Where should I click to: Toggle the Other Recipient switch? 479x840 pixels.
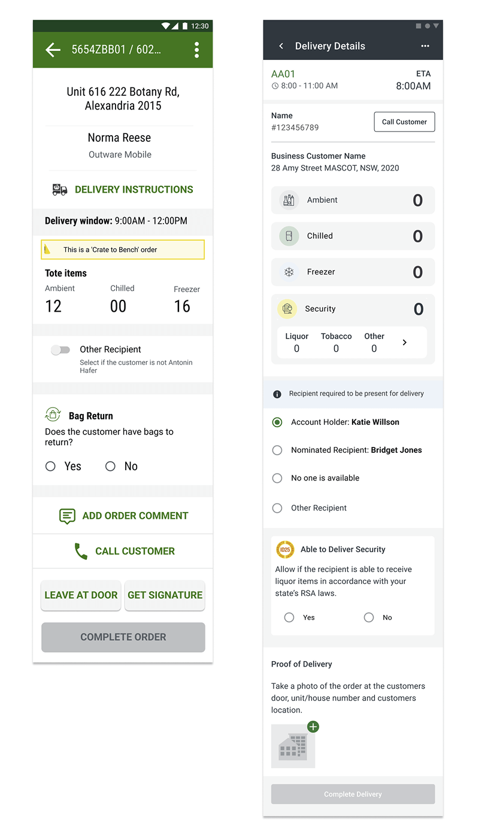60,350
